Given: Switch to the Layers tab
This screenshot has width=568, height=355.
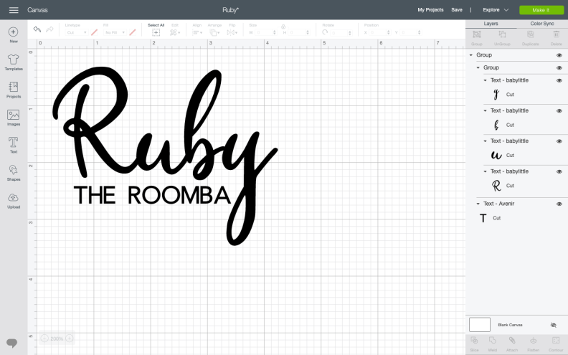Looking at the screenshot, I should coord(491,24).
